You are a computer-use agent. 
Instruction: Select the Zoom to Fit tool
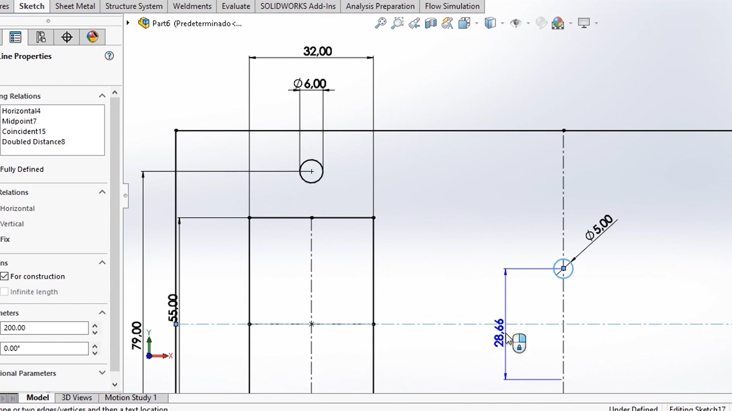point(380,23)
